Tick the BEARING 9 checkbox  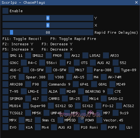81,91
